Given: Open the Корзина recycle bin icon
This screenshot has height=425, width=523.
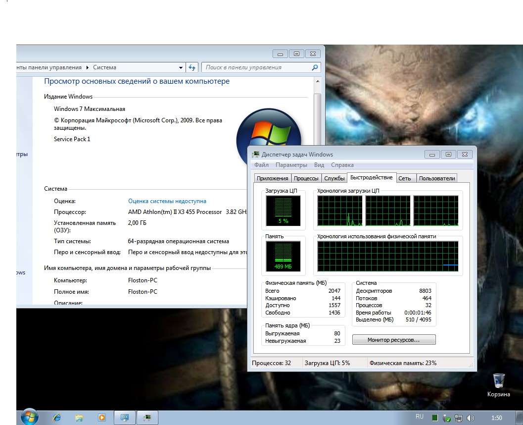Looking at the screenshot, I should point(499,385).
